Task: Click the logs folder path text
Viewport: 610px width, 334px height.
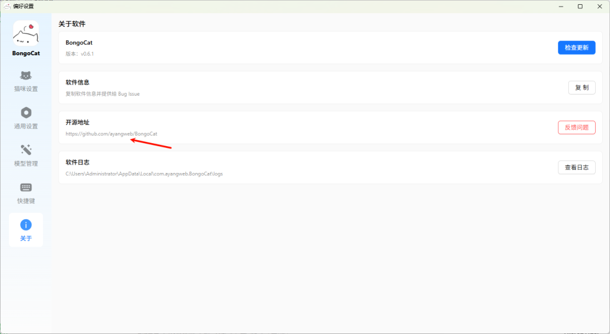Action: (x=144, y=174)
